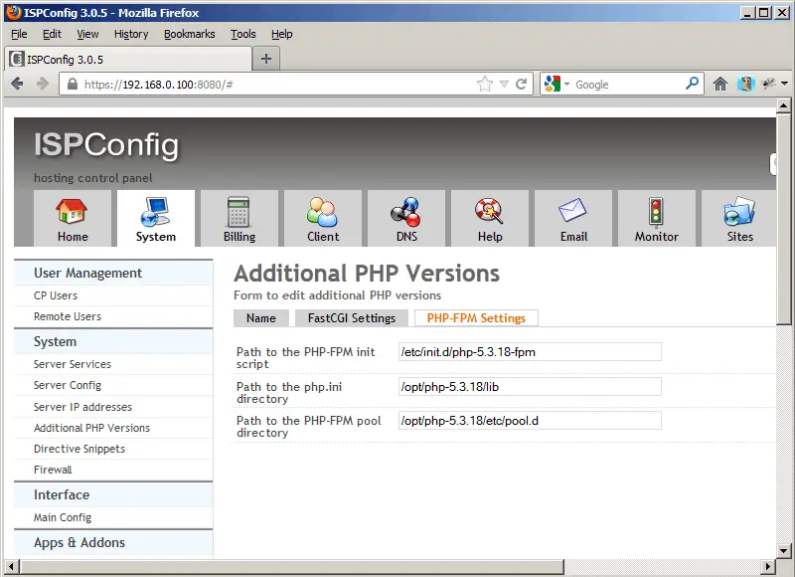Click the vertical scrollbar up arrow
795x577 pixels.
783,105
